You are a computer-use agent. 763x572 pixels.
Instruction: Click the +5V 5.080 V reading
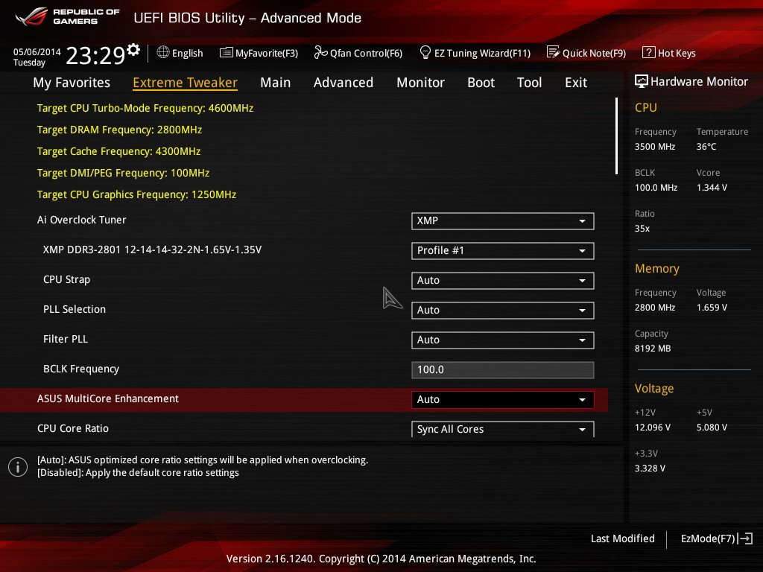click(712, 427)
